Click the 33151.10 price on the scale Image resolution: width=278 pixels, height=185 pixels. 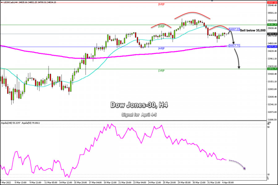272,82
